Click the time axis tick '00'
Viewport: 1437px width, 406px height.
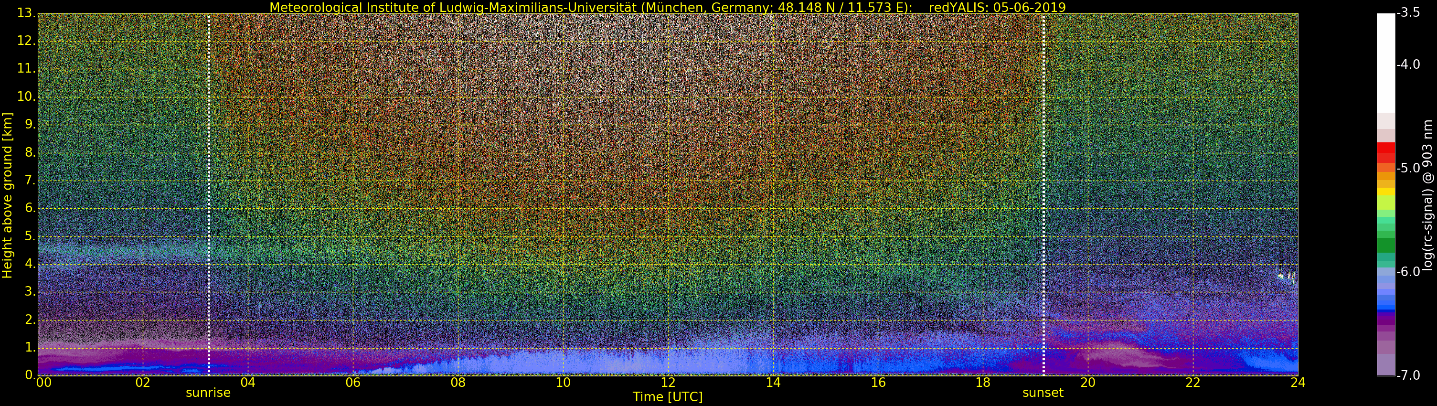tap(43, 383)
